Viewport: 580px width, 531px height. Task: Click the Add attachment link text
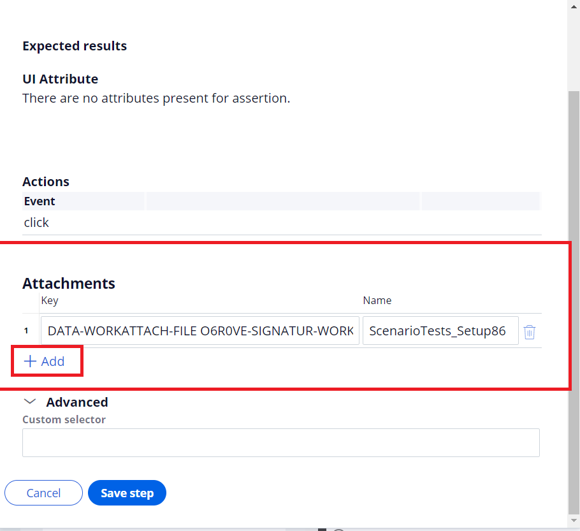tap(52, 361)
